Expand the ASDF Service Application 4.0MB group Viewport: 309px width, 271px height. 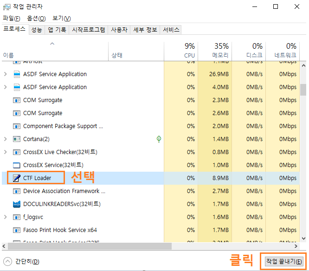pos(6,87)
